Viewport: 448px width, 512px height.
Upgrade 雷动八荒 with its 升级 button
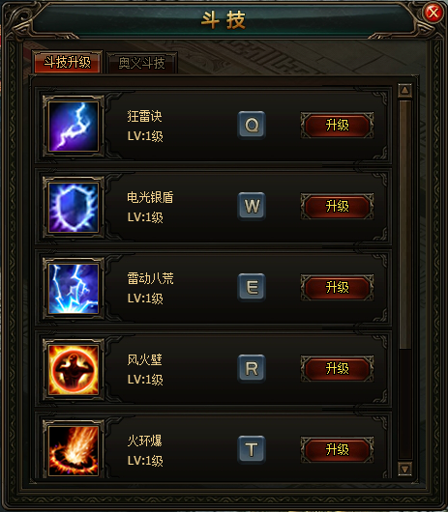(337, 287)
